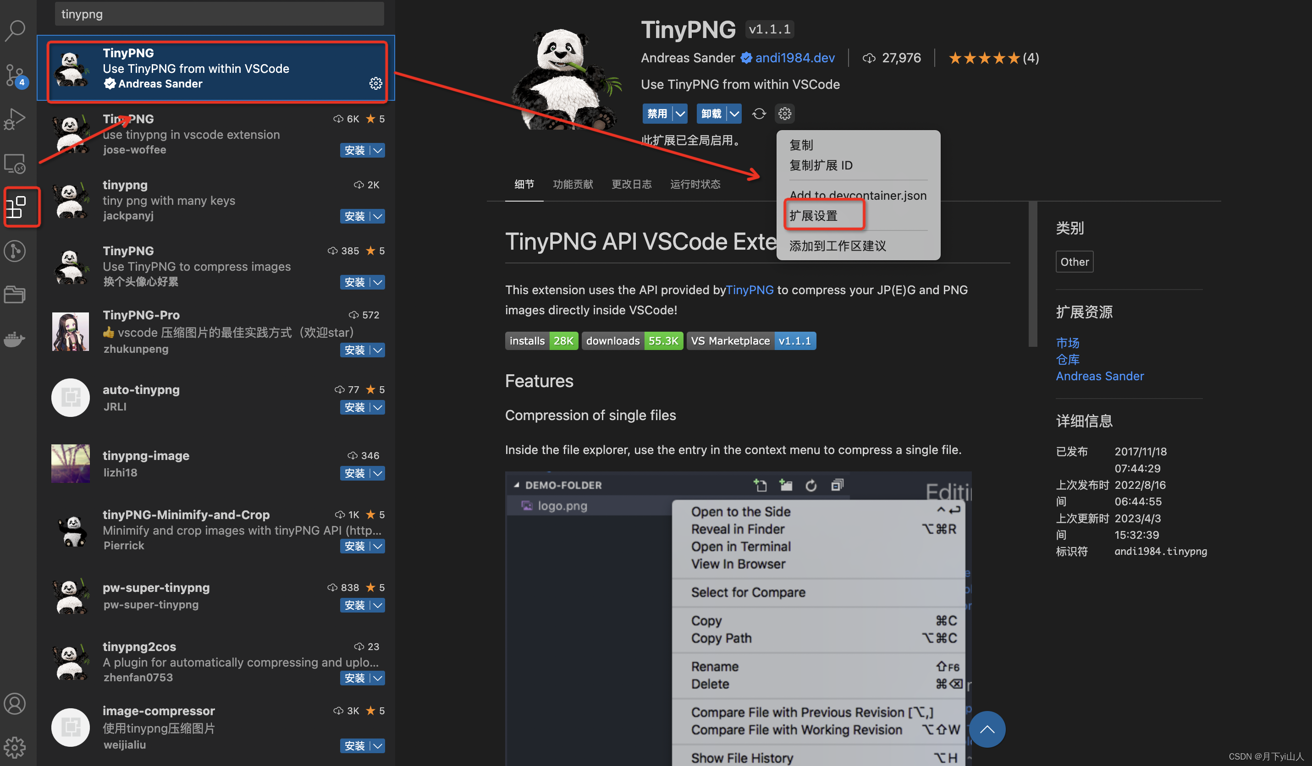Screen dimensions: 1312x766
Task: Open the Accounts profile icon
Action: click(x=16, y=704)
